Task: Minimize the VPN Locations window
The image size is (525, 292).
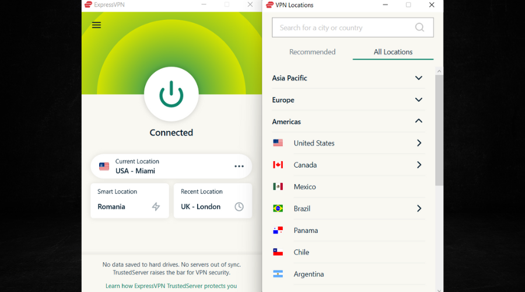Action: [x=386, y=5]
